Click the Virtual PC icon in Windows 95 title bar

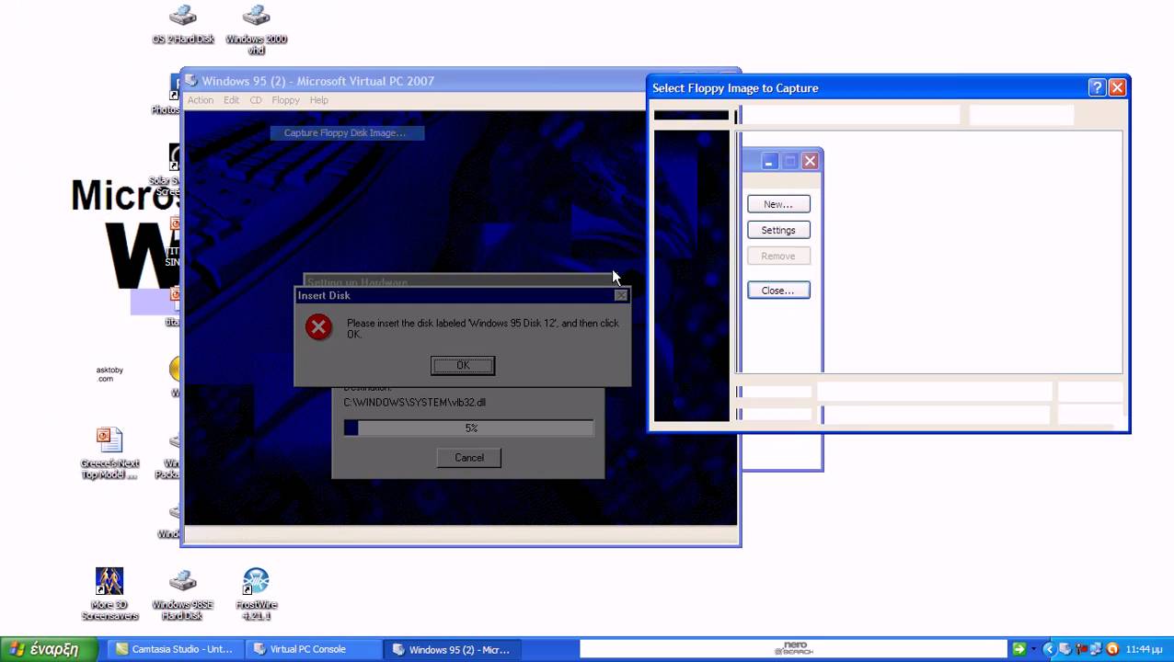tap(191, 81)
